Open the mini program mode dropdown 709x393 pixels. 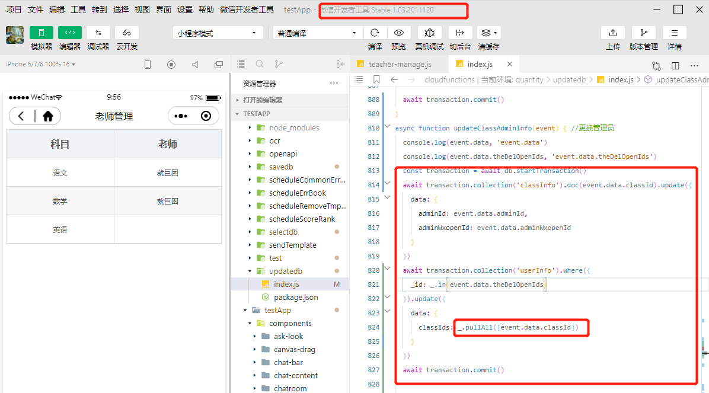tap(218, 33)
